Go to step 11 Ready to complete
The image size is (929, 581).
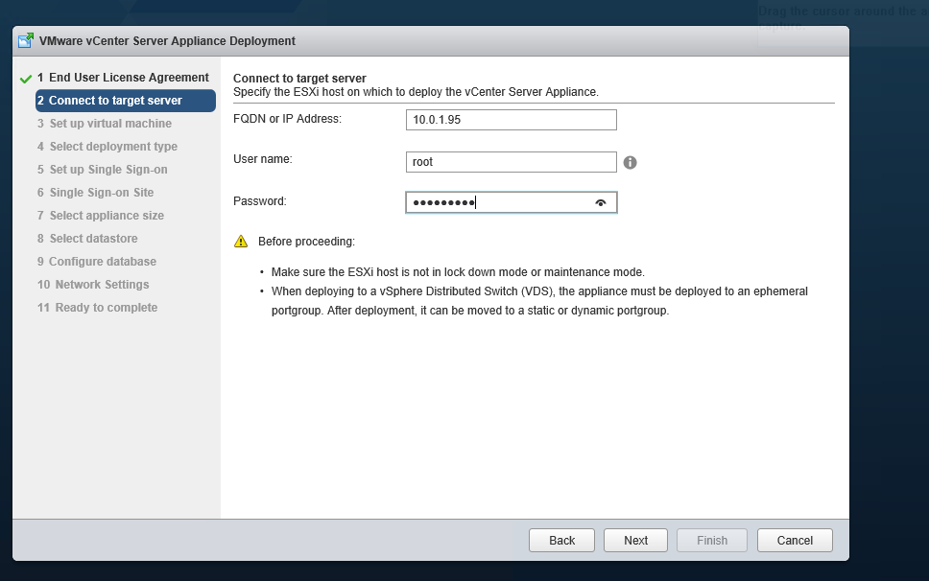97,308
